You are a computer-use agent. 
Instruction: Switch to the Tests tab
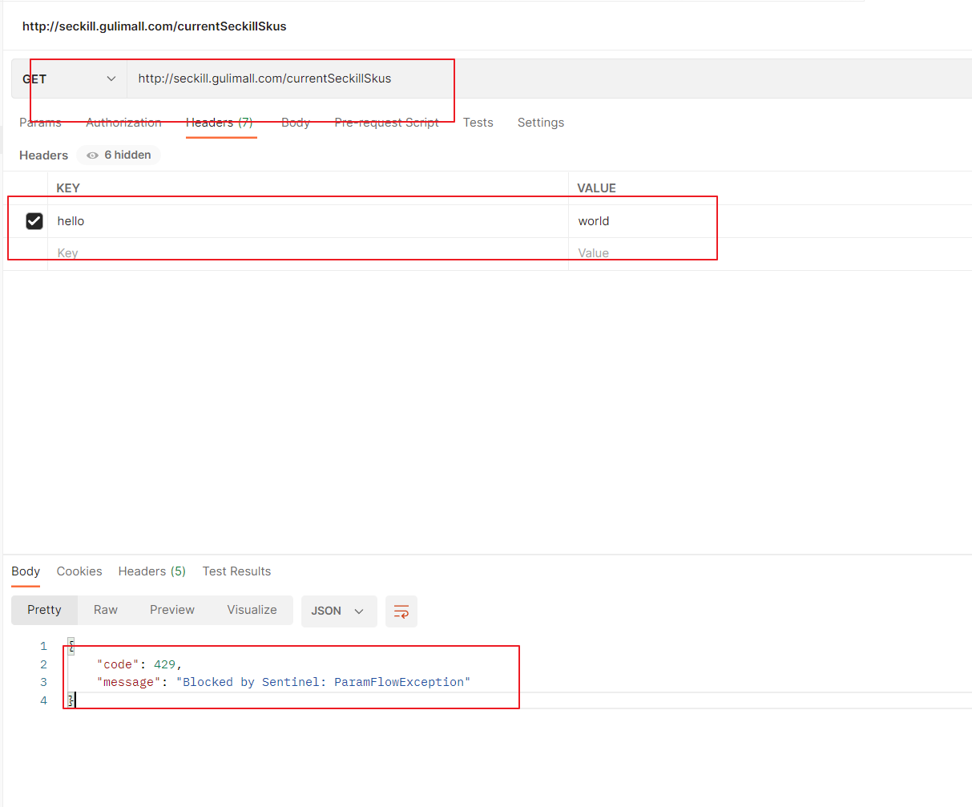[x=478, y=123]
